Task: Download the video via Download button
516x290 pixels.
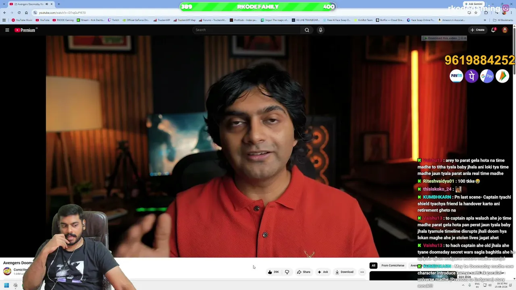Action: click(344, 272)
